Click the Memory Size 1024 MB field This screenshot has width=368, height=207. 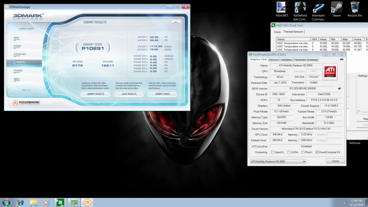(281, 123)
